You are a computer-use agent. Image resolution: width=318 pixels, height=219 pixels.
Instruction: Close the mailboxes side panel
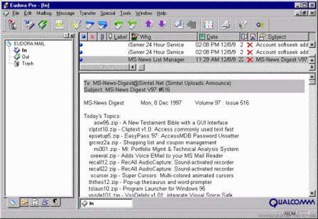tap(72, 36)
